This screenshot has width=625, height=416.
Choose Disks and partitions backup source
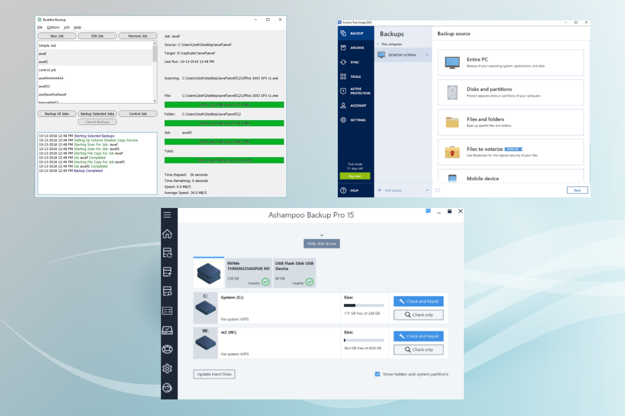click(x=510, y=92)
